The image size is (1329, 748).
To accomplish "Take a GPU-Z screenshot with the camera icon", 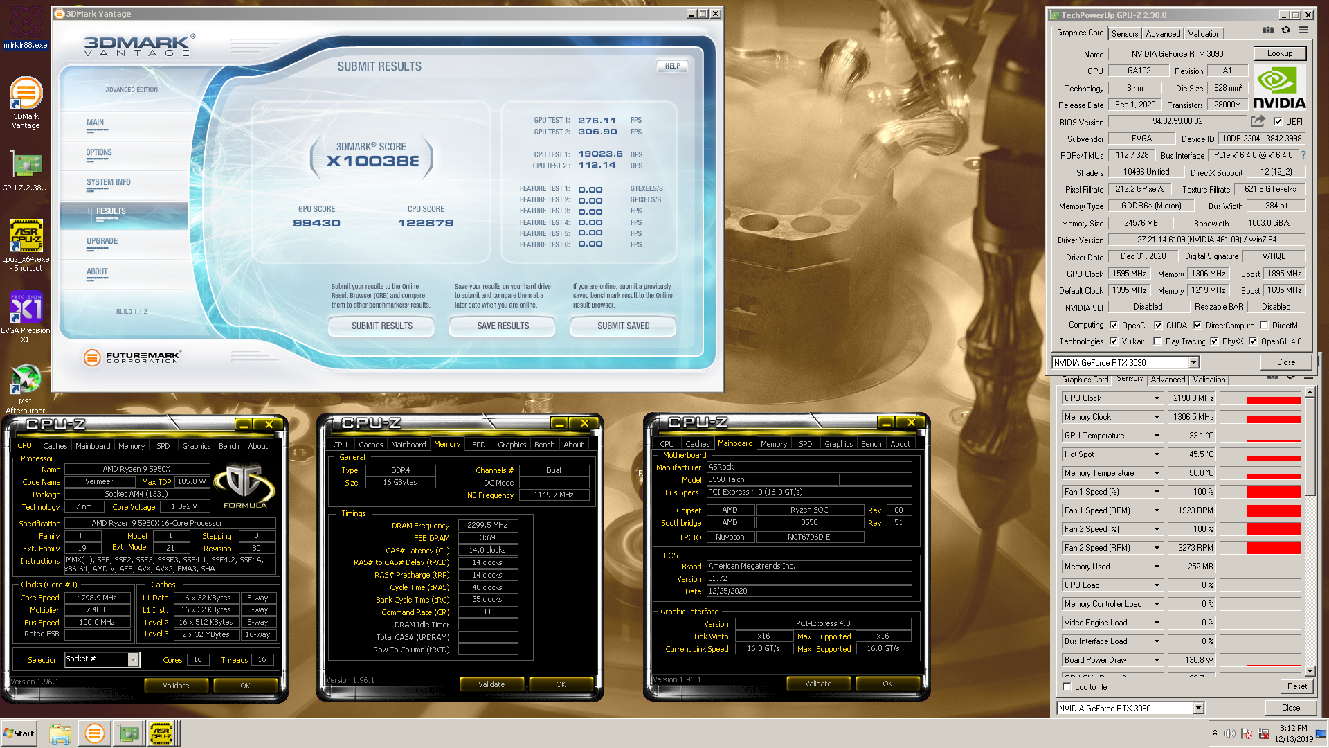I will (1267, 30).
